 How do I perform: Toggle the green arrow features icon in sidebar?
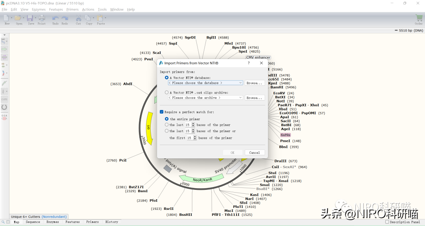(x=4, y=49)
